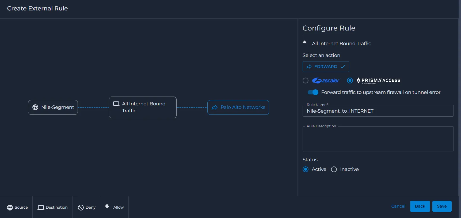The image size is (461, 218).
Task: Click the checkmark on the FORWARD action
Action: tap(343, 67)
